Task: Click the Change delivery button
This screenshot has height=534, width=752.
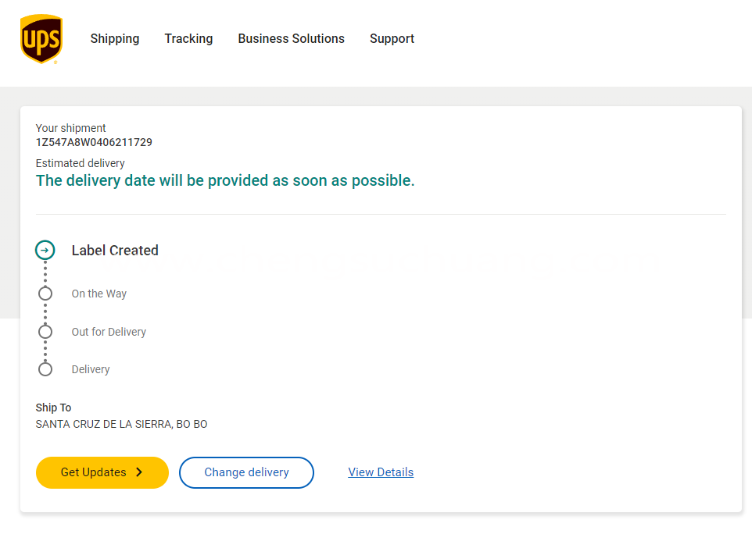Action: [246, 472]
